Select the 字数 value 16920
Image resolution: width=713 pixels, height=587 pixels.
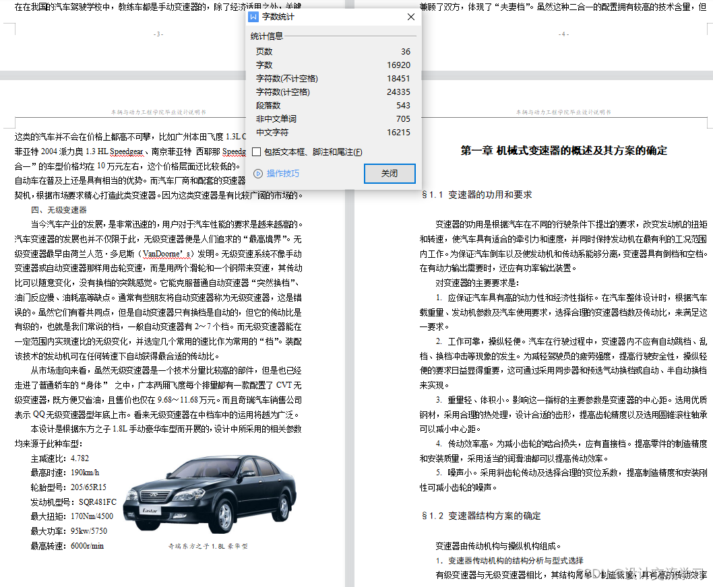click(398, 65)
